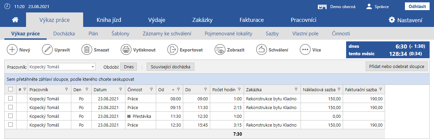
Task: Create a new record with Nový
Action: pyautogui.click(x=19, y=50)
